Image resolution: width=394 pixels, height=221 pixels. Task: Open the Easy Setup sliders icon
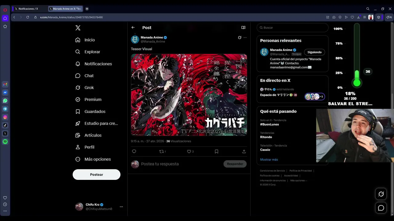[364, 17]
